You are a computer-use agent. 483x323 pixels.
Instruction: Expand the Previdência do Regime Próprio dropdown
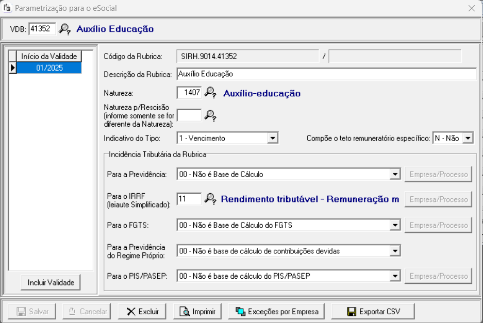pyautogui.click(x=395, y=251)
